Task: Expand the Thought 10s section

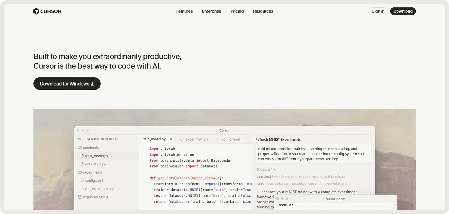Action: (266, 169)
